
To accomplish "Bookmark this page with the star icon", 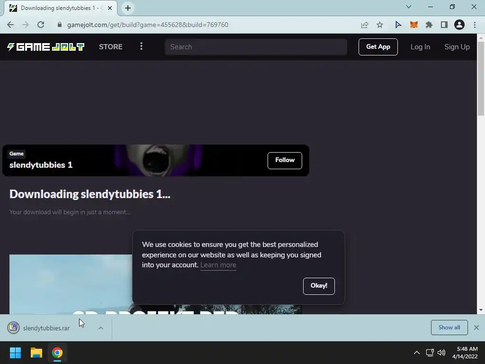I will pos(380,25).
